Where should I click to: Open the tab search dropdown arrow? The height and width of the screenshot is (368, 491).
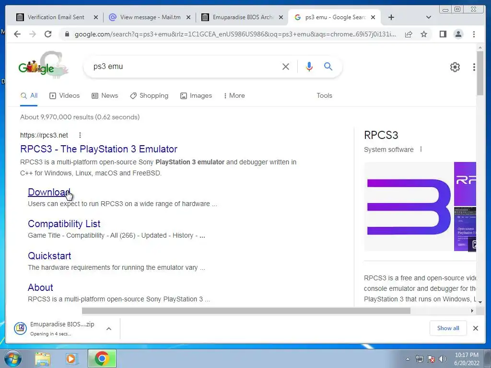pyautogui.click(x=429, y=17)
